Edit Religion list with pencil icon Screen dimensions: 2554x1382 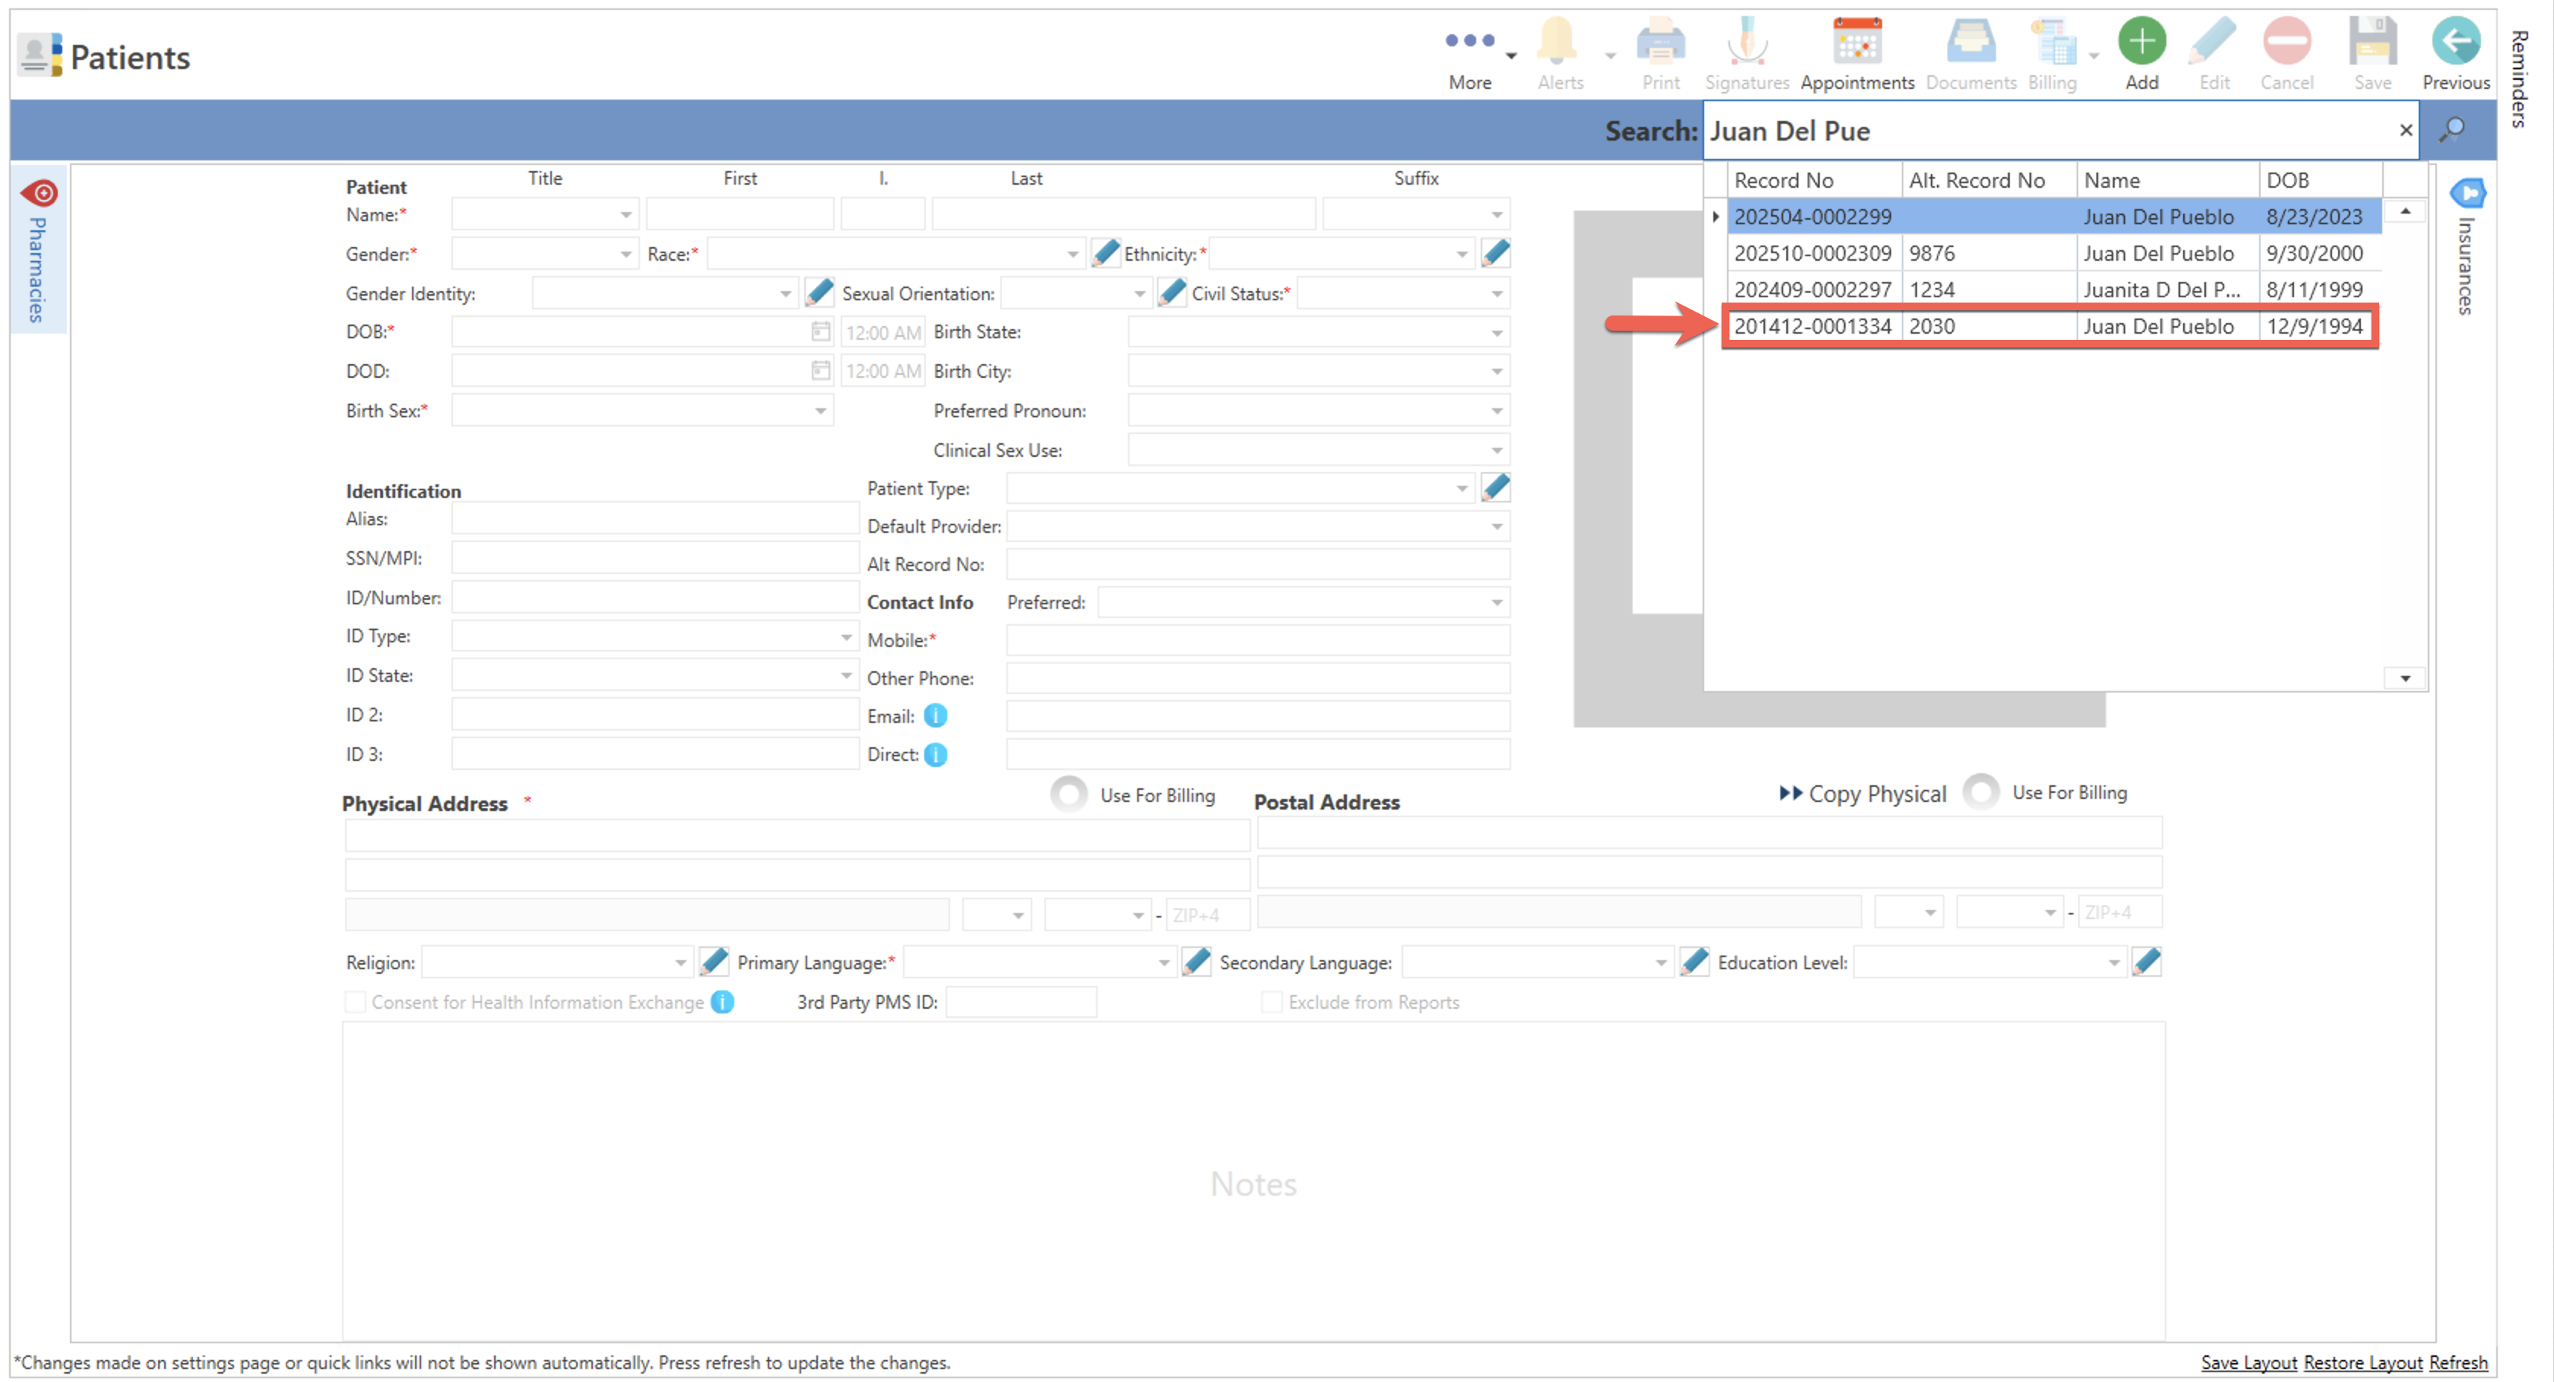point(714,962)
